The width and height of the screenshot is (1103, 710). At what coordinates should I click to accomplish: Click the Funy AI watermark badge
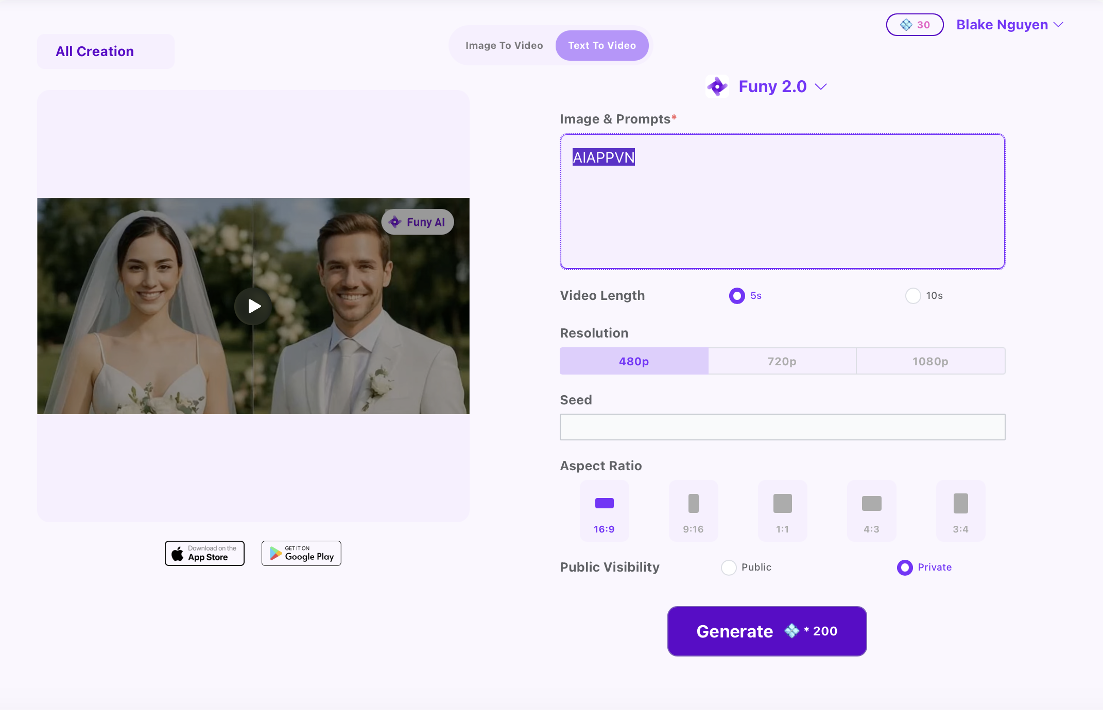coord(417,222)
